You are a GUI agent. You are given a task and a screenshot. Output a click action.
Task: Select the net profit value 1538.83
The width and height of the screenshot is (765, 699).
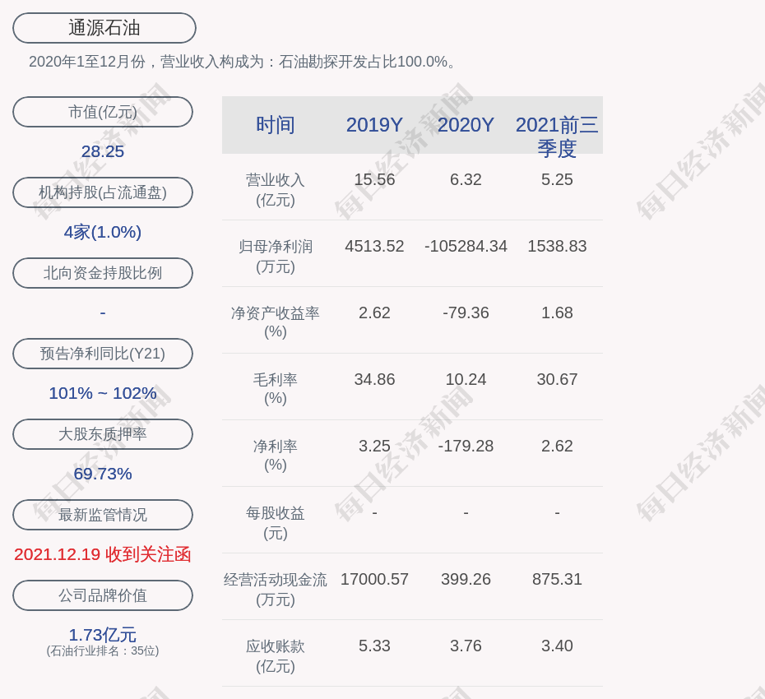557,246
